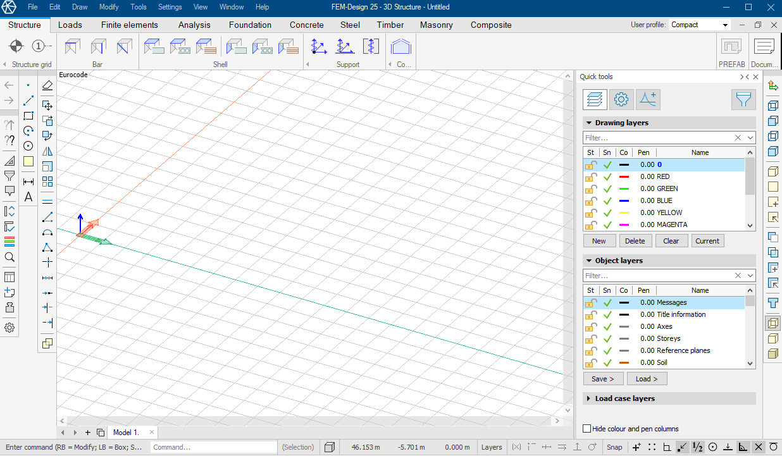Show the settings gear page in Quick tools
The height and width of the screenshot is (456, 782).
pos(621,99)
